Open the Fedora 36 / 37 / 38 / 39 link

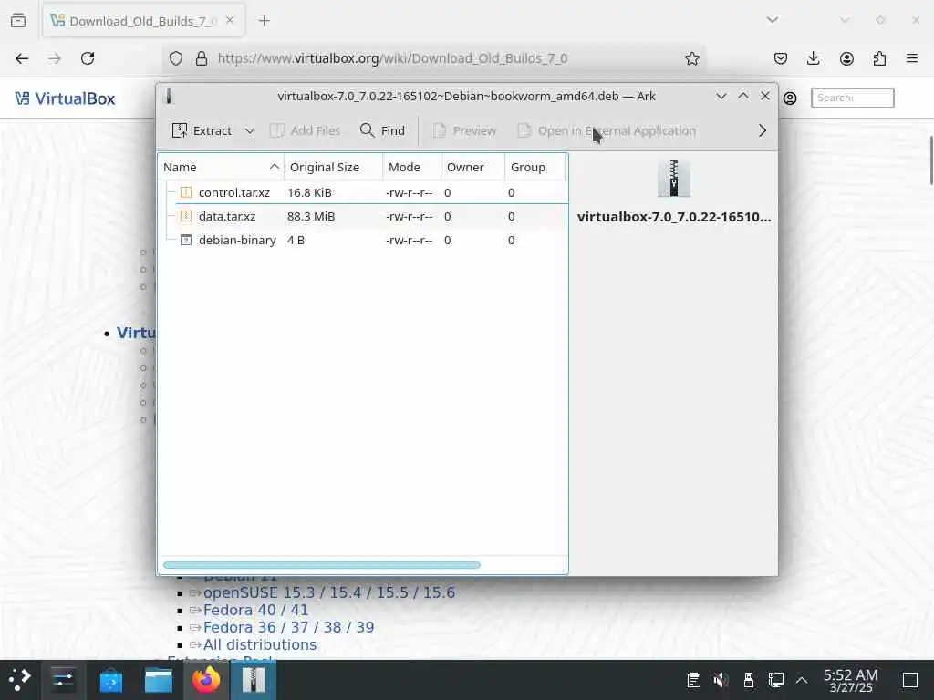(x=288, y=627)
